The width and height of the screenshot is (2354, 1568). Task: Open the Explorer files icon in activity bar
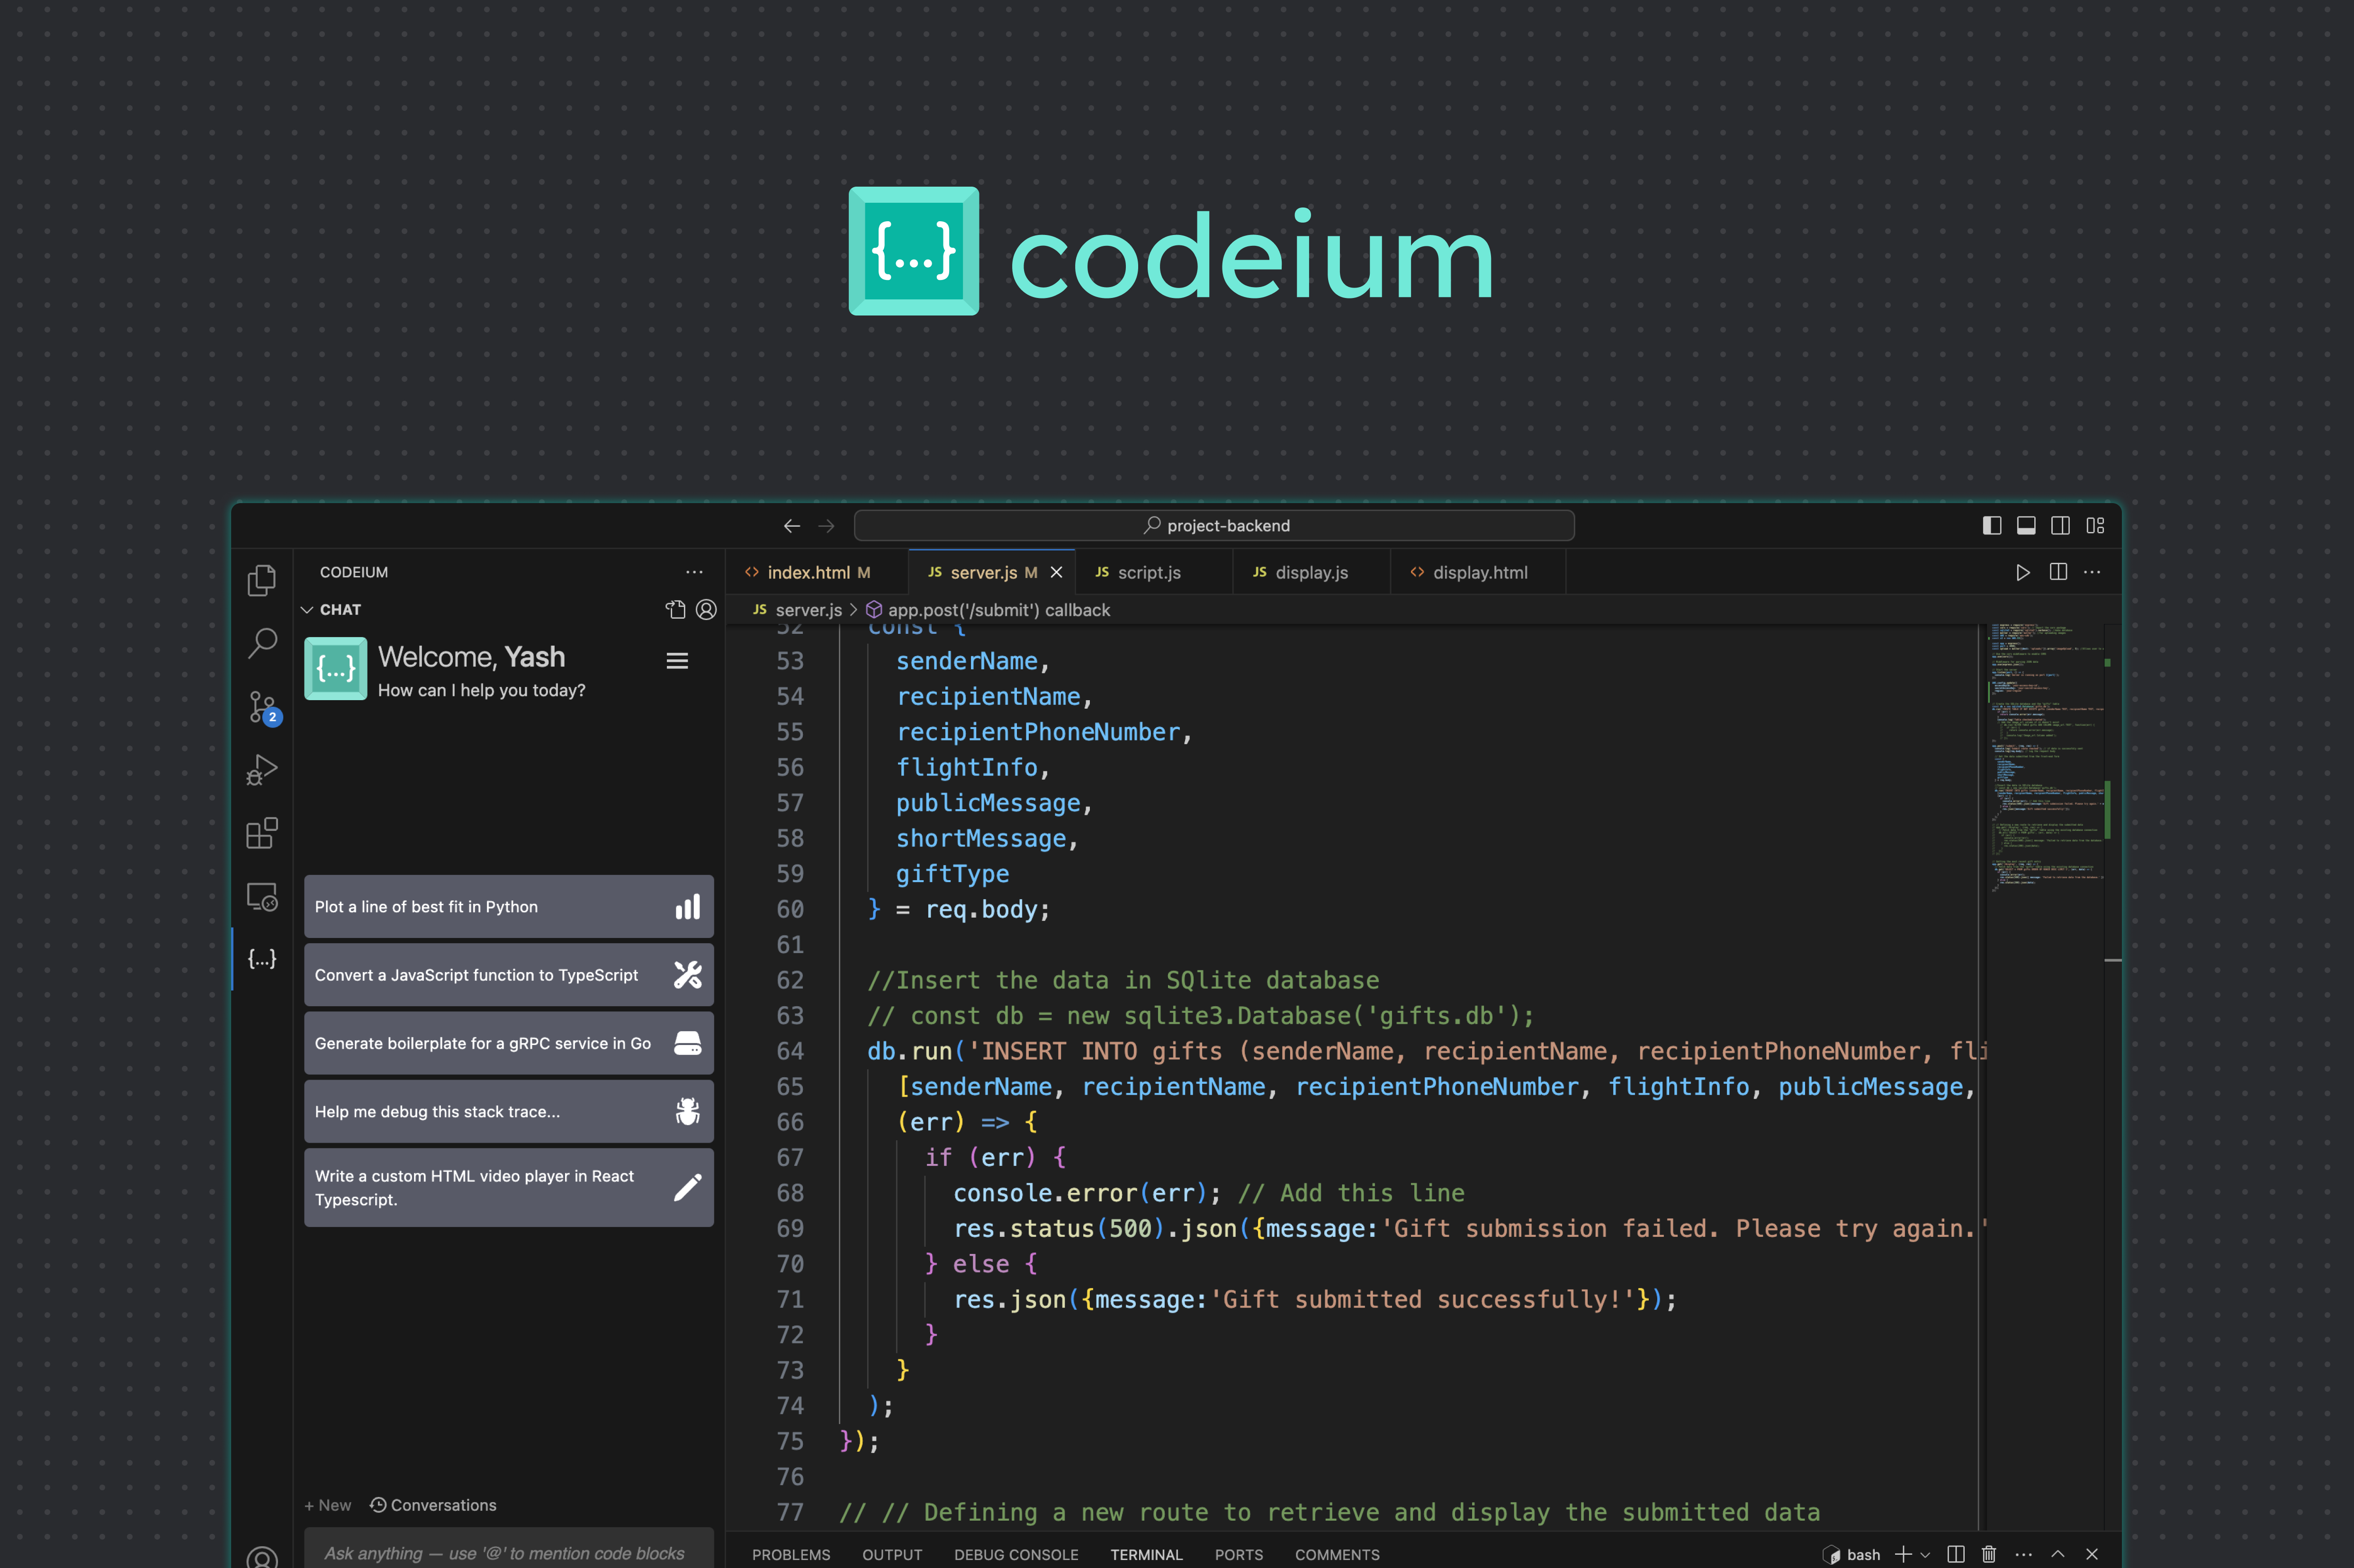coord(262,580)
